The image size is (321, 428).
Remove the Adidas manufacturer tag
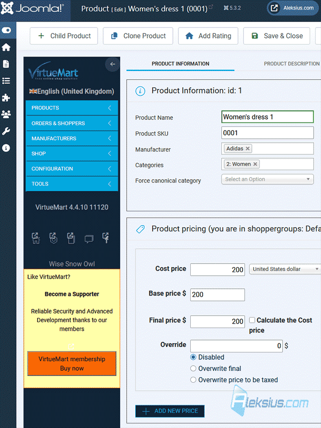(248, 148)
